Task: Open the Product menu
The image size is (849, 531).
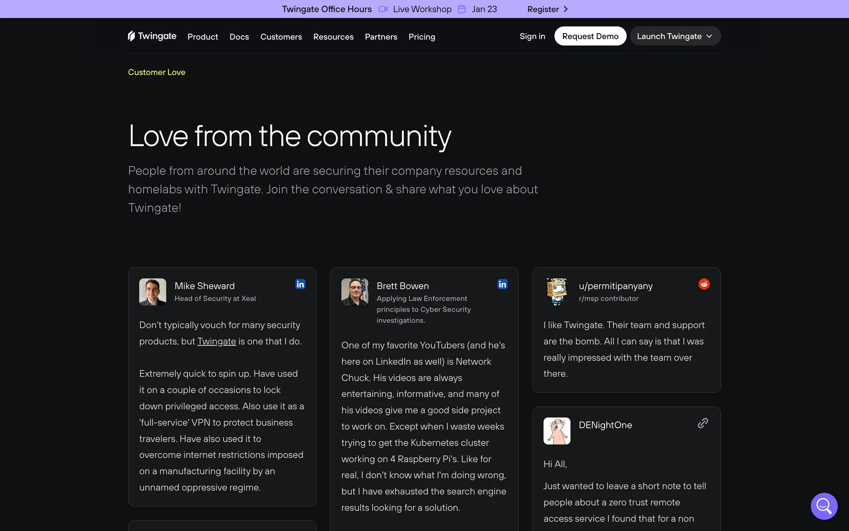Action: 203,37
